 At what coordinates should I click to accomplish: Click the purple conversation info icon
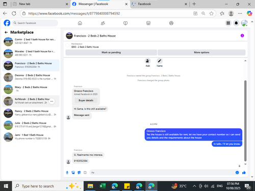(x=242, y=36)
